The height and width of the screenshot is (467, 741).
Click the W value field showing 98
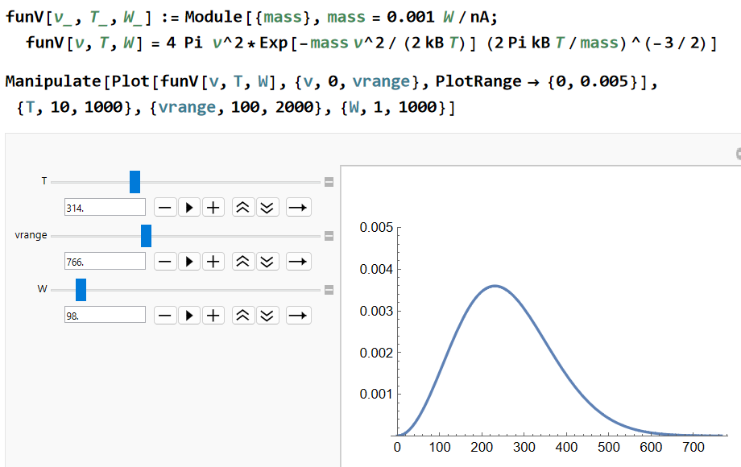[x=105, y=315]
